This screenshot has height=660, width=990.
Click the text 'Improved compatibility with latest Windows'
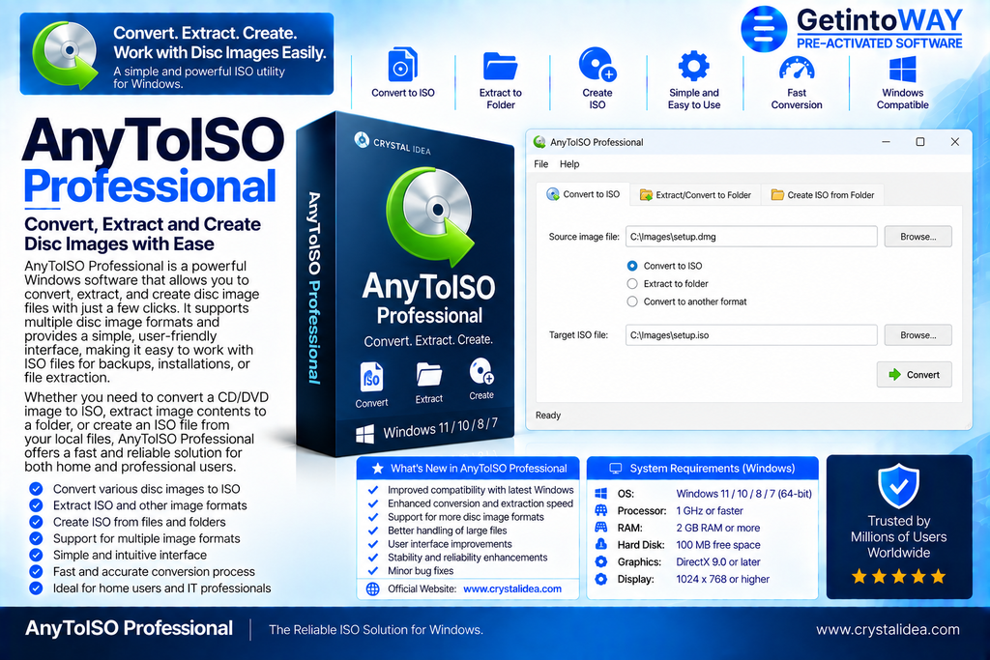click(480, 490)
